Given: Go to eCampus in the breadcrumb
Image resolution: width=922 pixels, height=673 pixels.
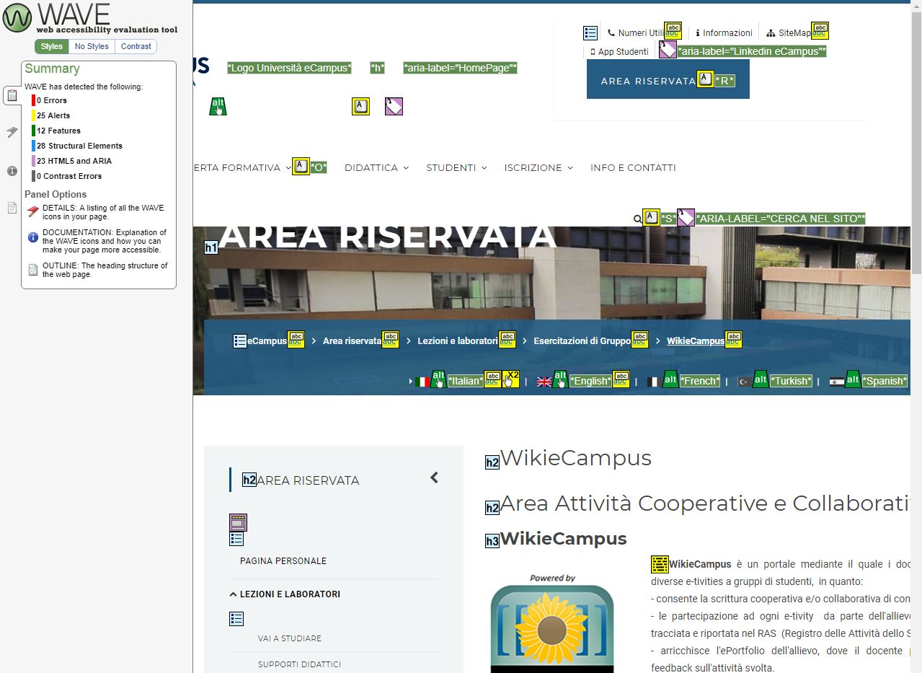Looking at the screenshot, I should tap(267, 340).
